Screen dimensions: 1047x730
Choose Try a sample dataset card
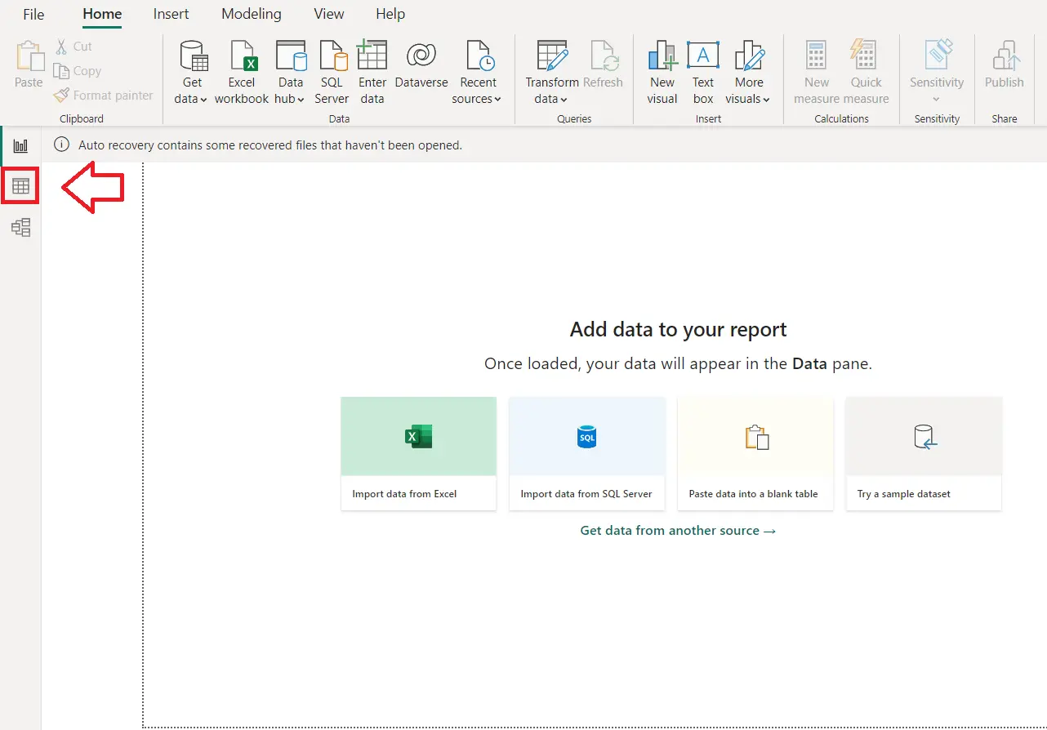coord(924,454)
